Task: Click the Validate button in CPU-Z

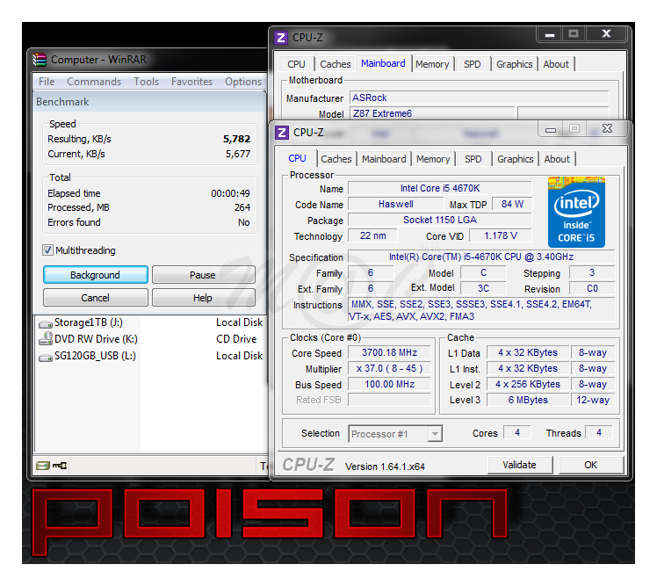Action: coord(519,465)
